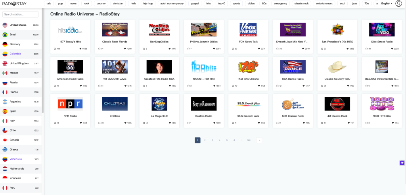406x195 pixels.
Task: Open the 95.5 Smooth Jazz station title
Action: coord(248,116)
